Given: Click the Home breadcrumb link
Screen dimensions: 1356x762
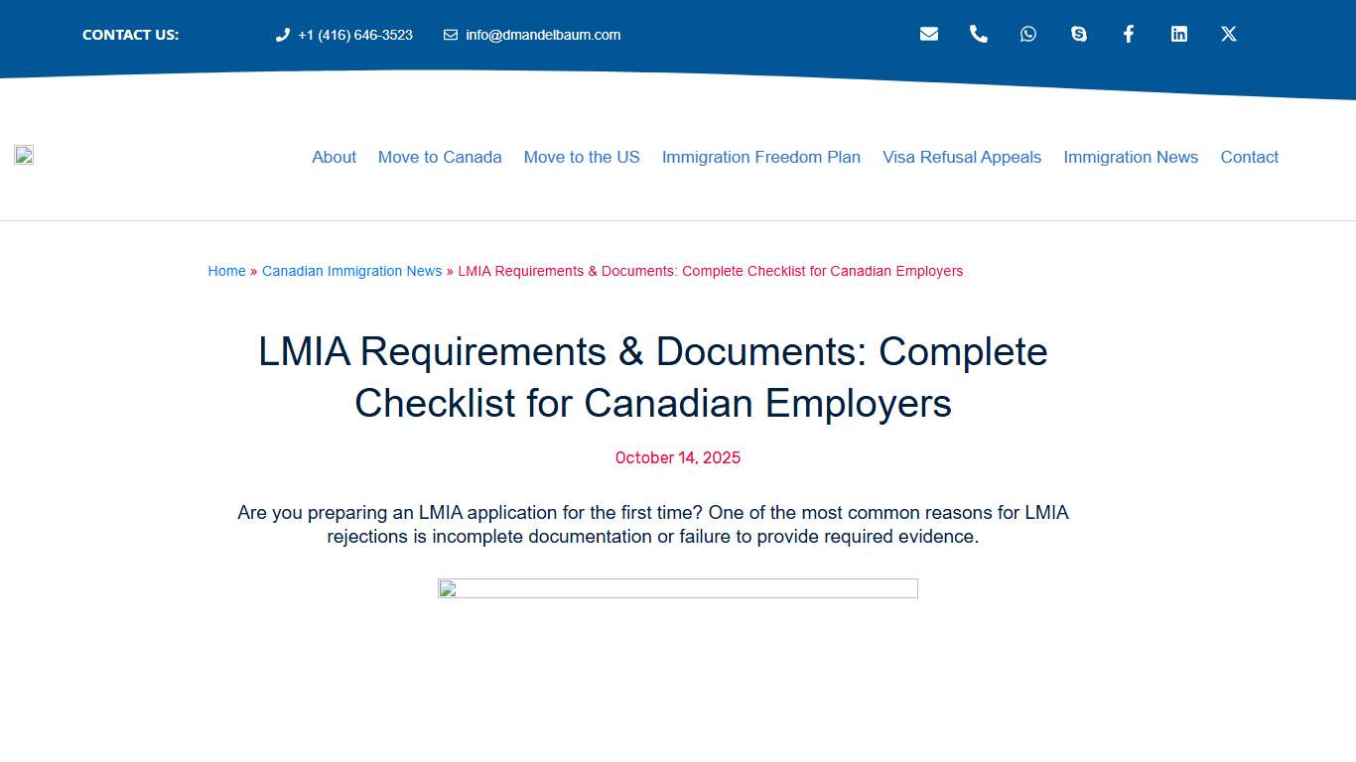Looking at the screenshot, I should tap(226, 271).
